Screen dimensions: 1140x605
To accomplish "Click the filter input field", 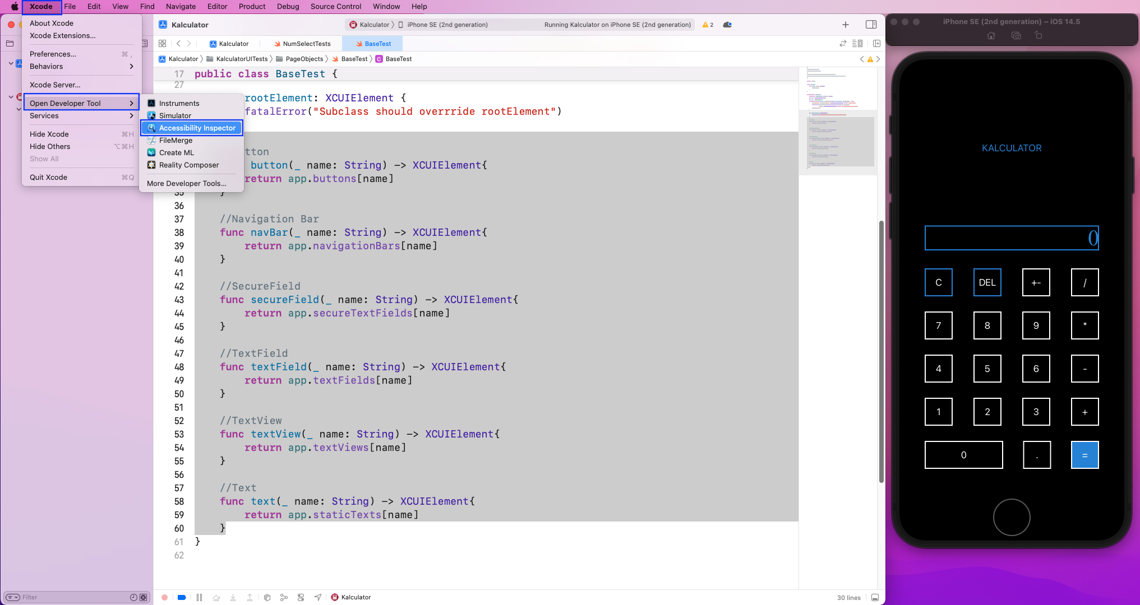I will [72, 597].
